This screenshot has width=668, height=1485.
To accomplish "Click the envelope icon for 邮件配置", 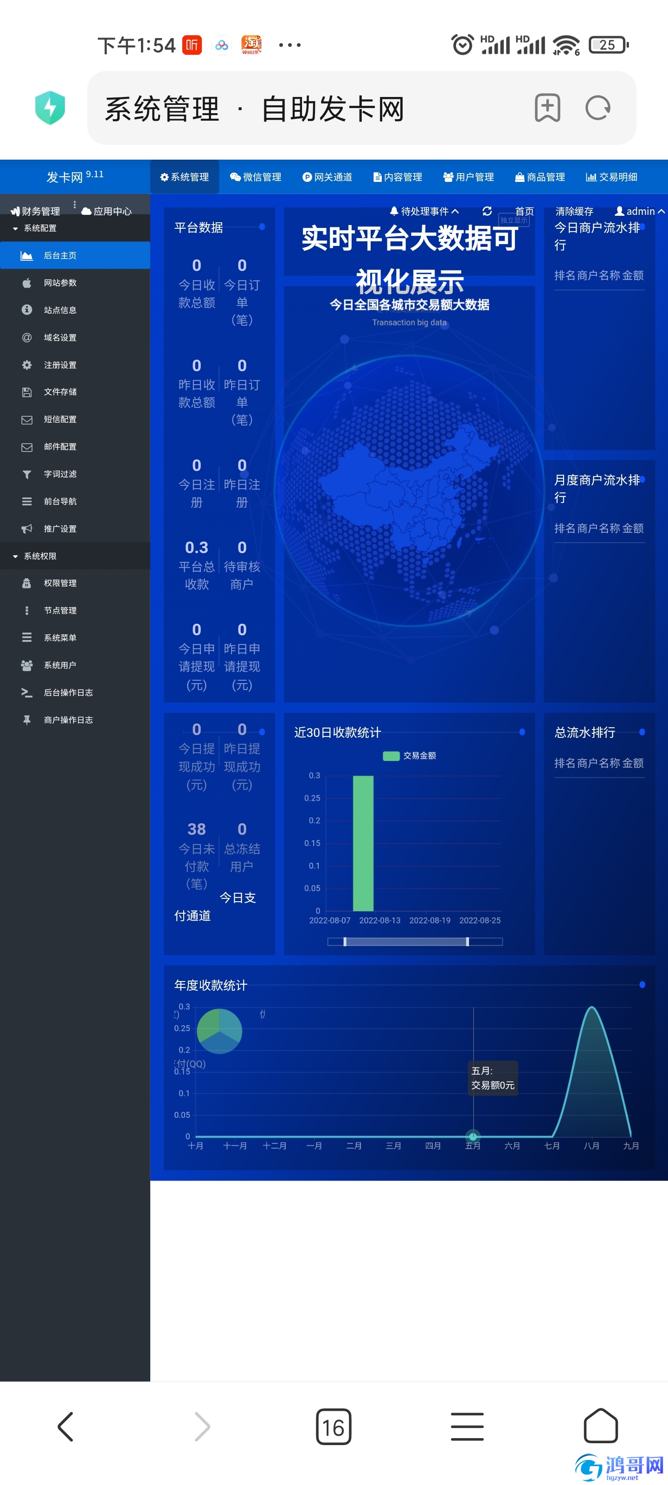I will click(26, 447).
